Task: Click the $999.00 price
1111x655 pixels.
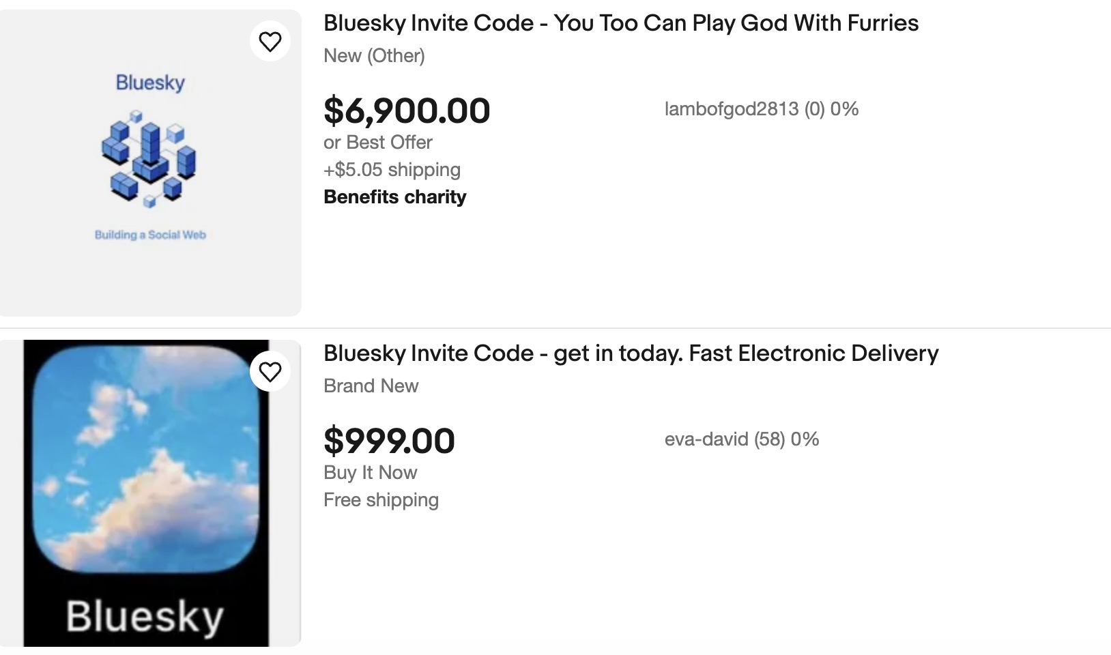Action: point(389,441)
